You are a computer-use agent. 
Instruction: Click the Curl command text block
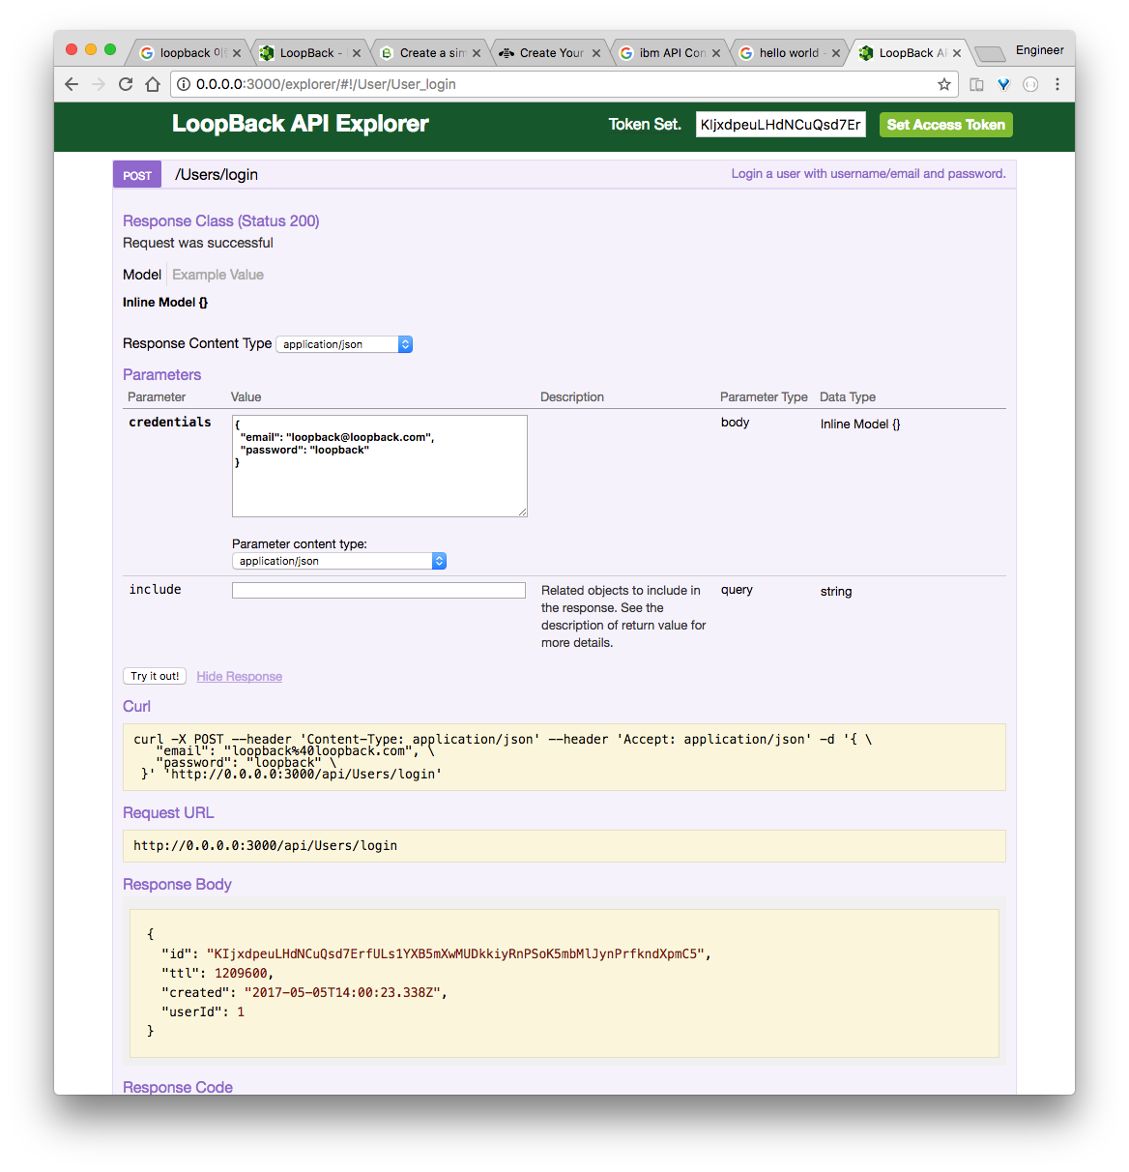click(x=564, y=757)
